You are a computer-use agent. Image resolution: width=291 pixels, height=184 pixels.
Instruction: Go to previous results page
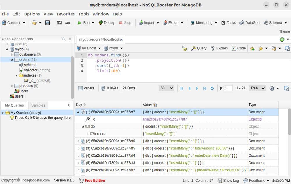[189, 89]
